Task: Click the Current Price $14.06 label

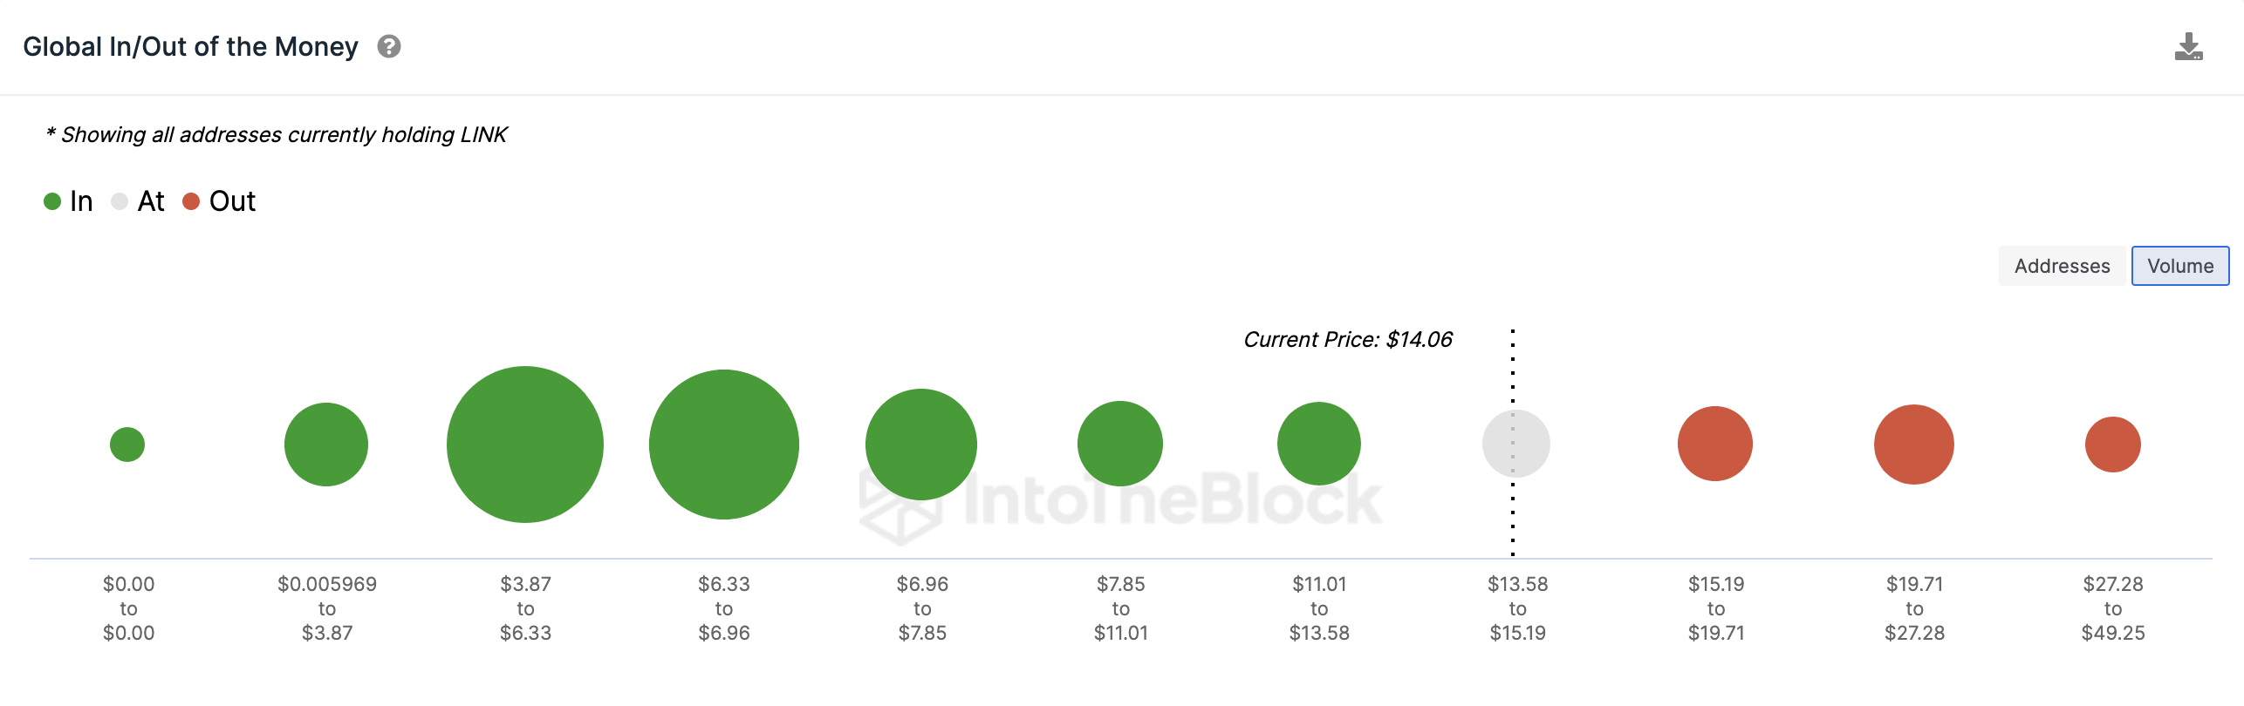Action: (1348, 340)
